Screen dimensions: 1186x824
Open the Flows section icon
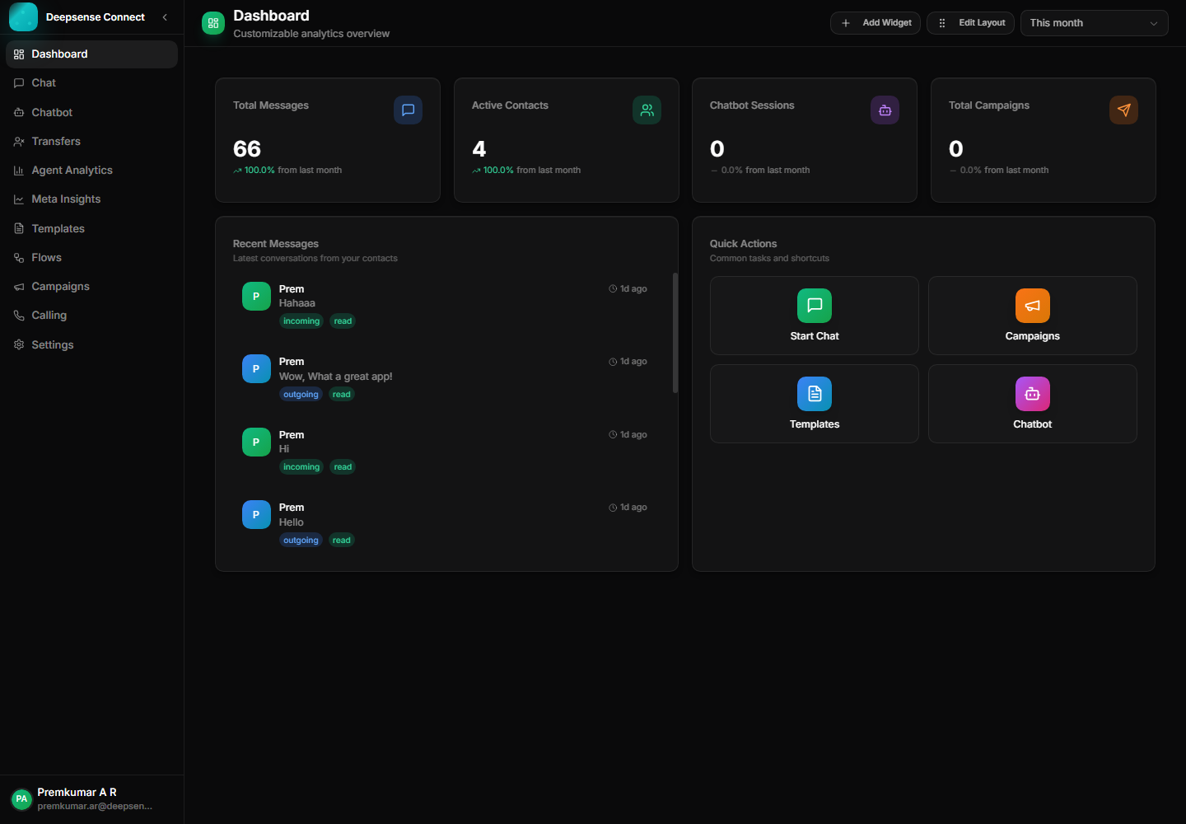[19, 257]
